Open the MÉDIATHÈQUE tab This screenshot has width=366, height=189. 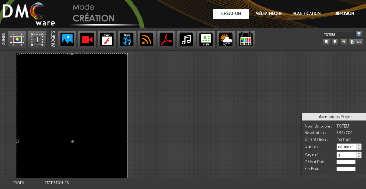[269, 14]
